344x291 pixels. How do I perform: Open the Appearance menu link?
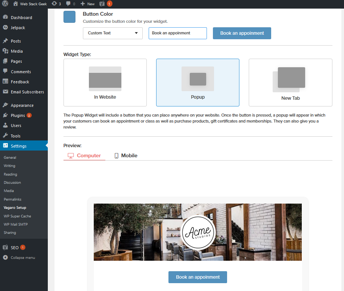[x=22, y=105]
